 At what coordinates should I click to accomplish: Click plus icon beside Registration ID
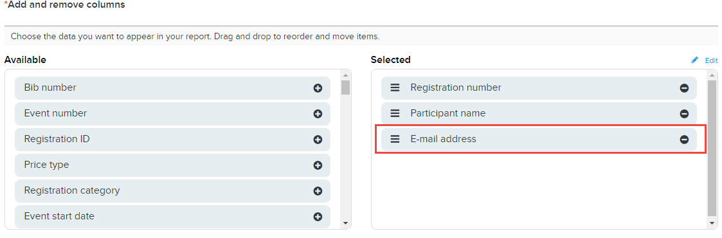318,140
